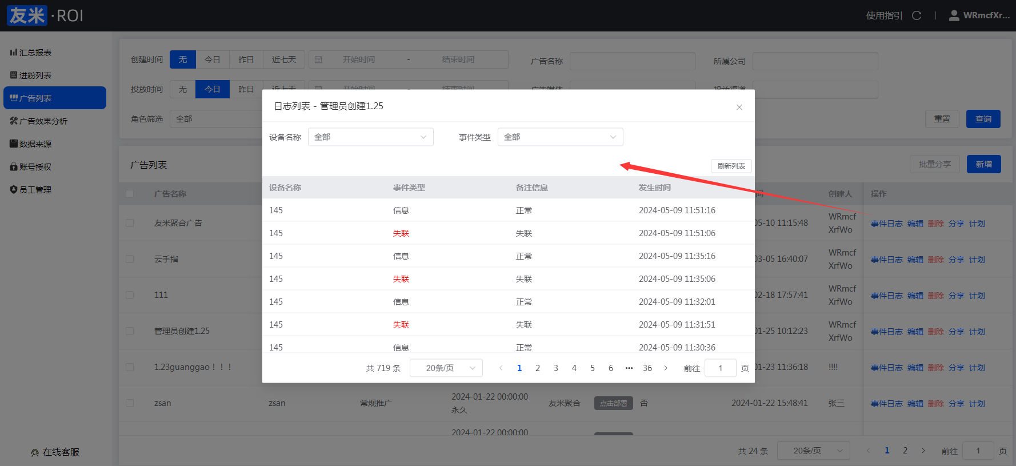1016x466 pixels.
Task: Click 事件日志 link for the zsan row
Action: 886,404
